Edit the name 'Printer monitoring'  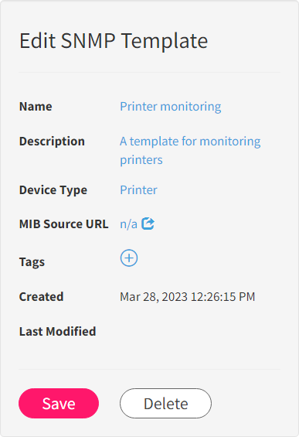[171, 107]
